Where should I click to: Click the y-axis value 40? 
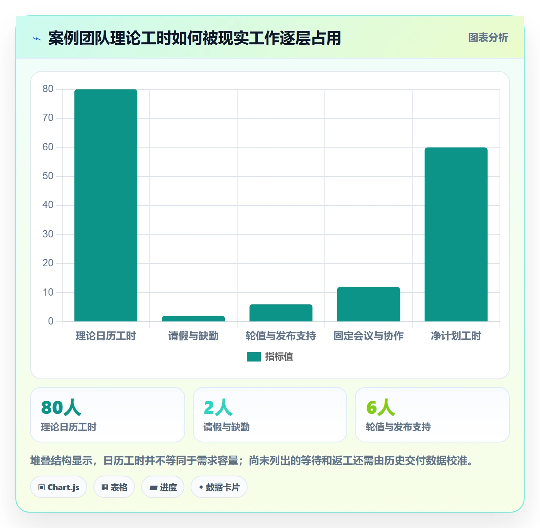coord(48,205)
